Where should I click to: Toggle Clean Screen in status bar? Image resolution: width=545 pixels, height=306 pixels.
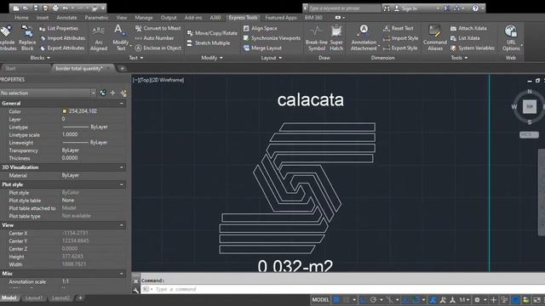(536, 300)
